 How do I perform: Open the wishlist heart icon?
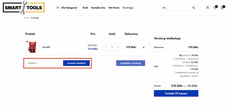pyautogui.click(x=215, y=8)
